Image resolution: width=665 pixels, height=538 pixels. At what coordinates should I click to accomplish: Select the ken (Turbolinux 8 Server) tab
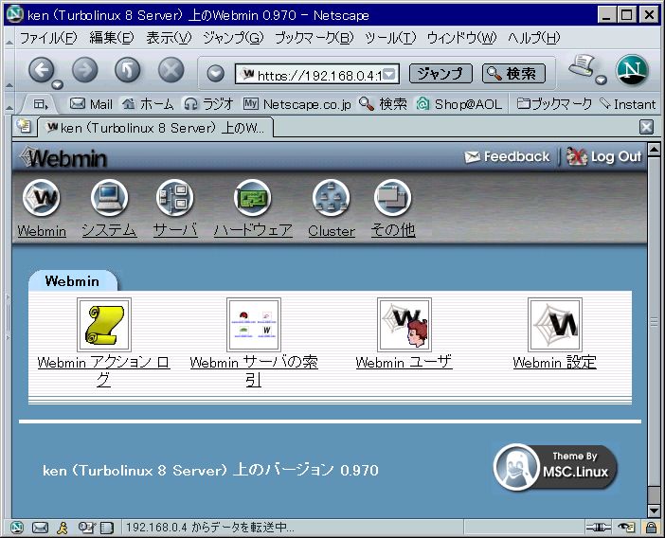155,128
